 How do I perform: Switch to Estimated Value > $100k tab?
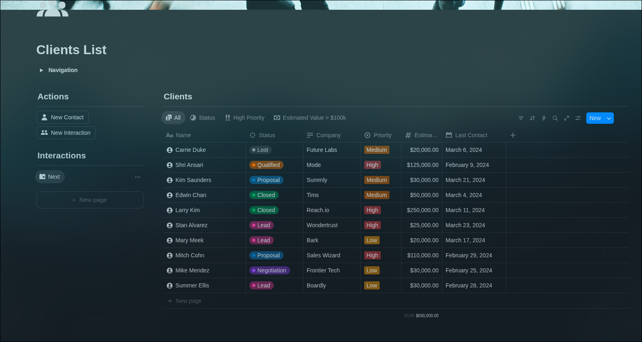[310, 118]
